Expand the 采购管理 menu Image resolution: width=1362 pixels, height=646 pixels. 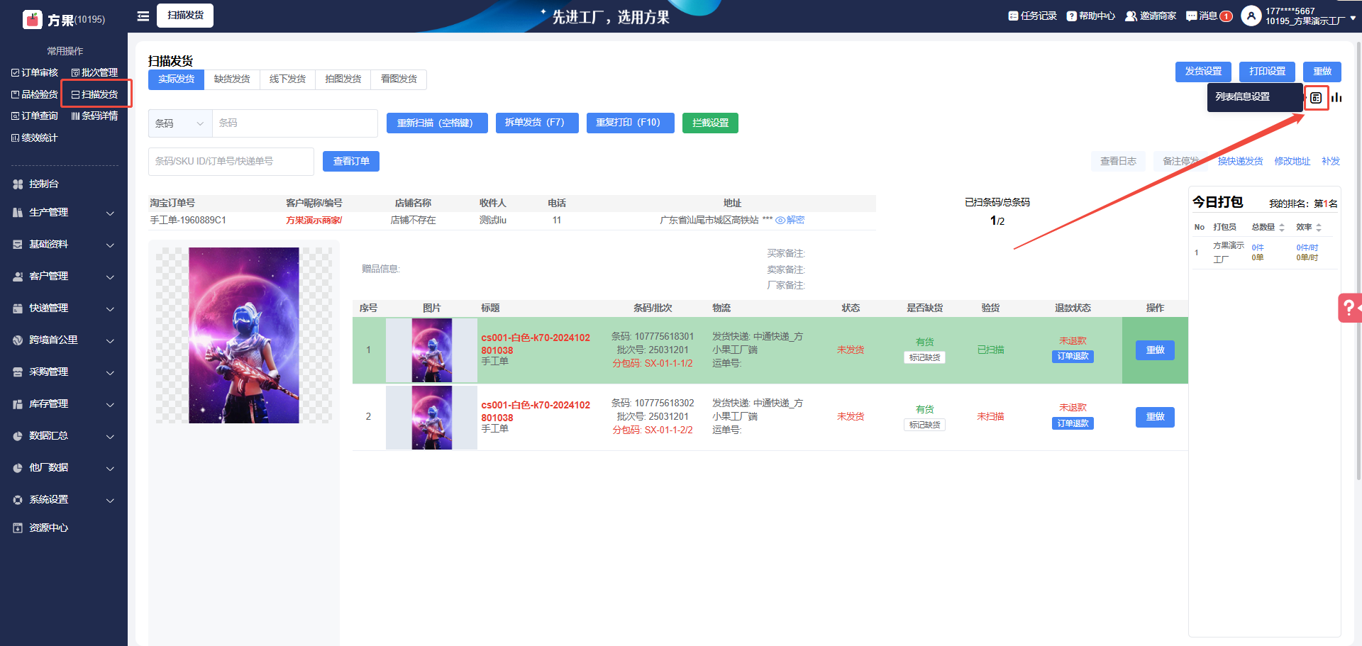[64, 372]
